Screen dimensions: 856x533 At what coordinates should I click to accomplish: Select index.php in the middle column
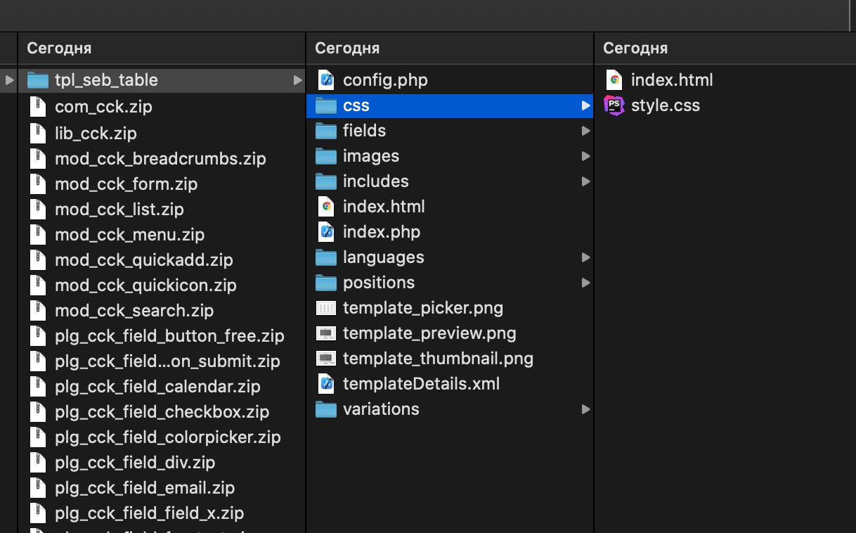pyautogui.click(x=381, y=232)
